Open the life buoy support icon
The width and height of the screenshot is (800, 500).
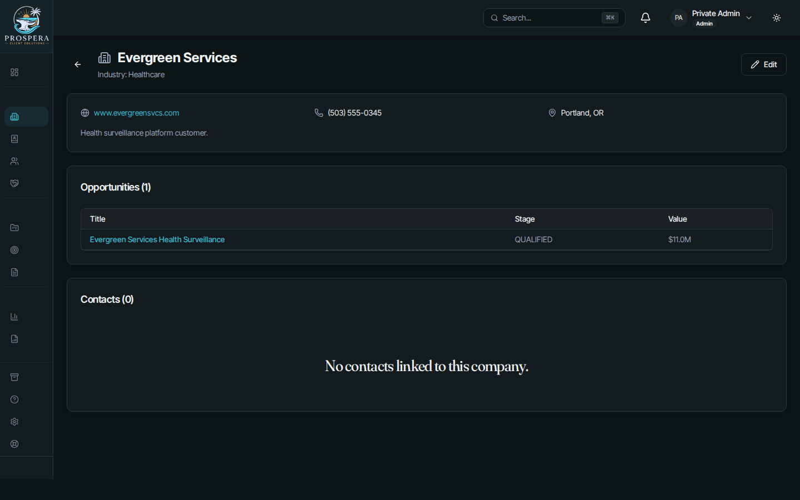(14, 444)
